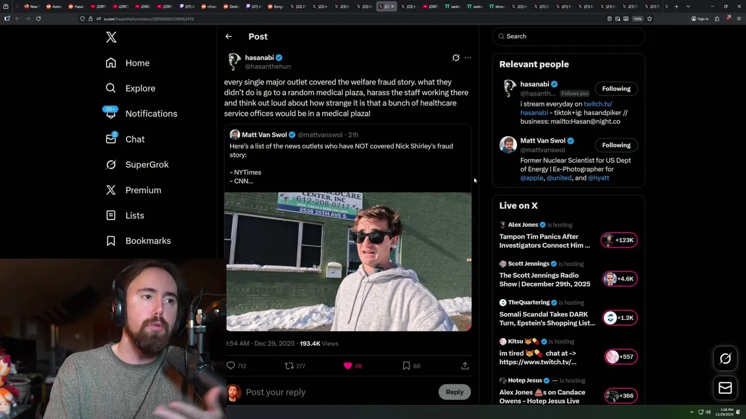Open the browser application menu

[738, 19]
